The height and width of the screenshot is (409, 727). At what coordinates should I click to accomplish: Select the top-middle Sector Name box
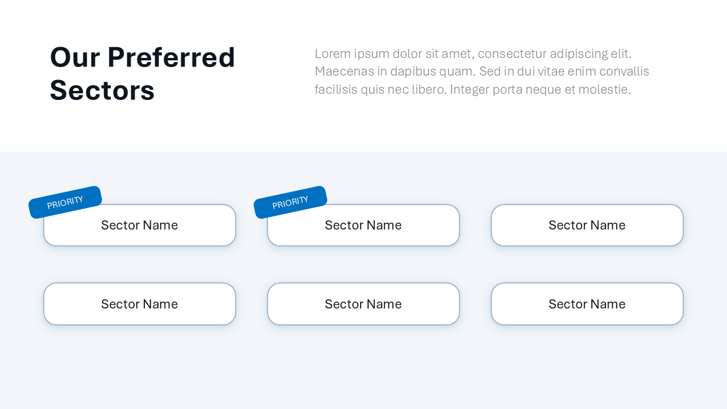(363, 226)
